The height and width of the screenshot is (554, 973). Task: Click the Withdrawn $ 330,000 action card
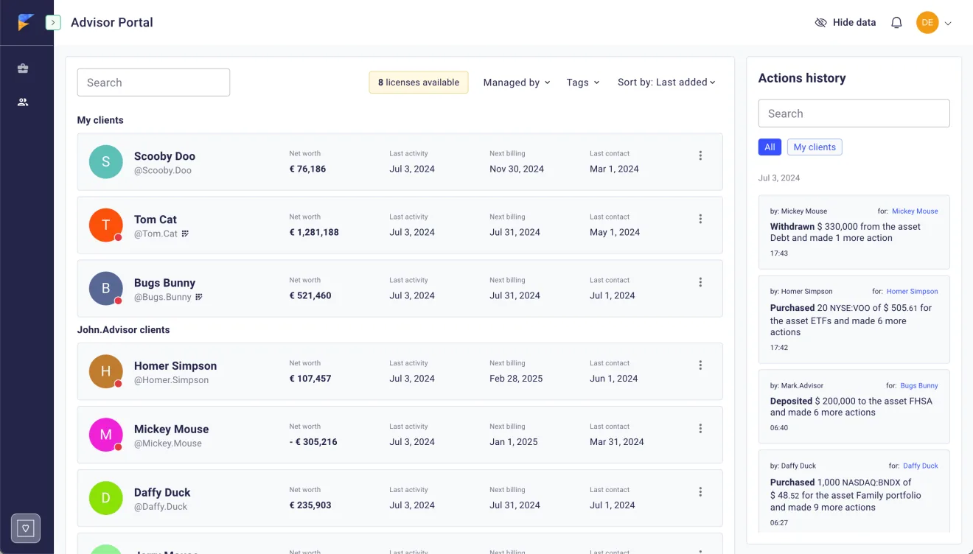(x=854, y=232)
